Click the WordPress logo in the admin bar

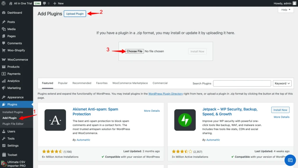(3, 3)
